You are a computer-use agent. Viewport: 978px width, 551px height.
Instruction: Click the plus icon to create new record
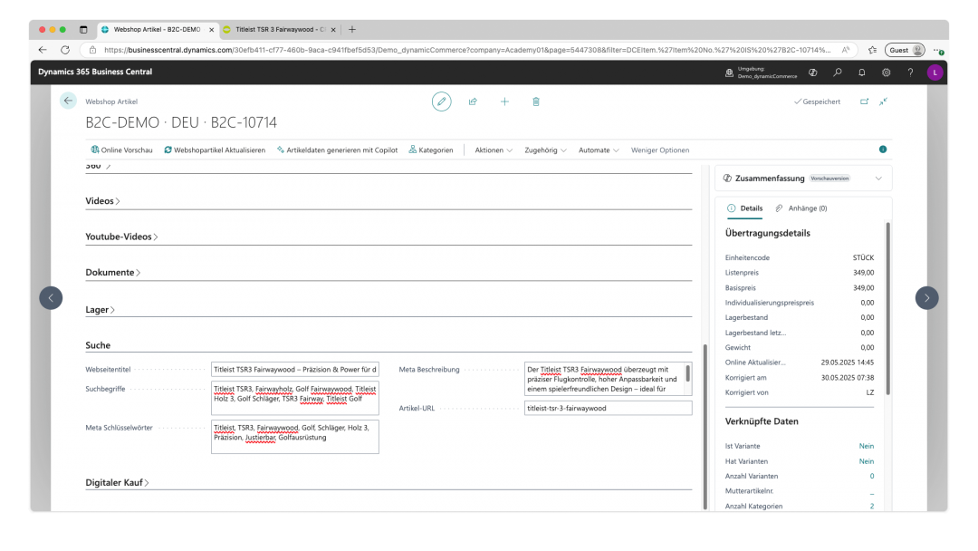pyautogui.click(x=504, y=101)
